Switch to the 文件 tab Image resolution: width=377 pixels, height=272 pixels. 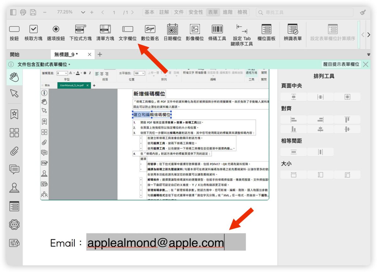click(179, 12)
